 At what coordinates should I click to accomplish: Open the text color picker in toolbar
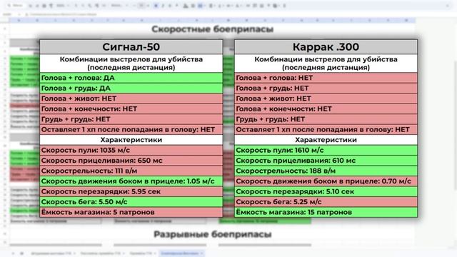coord(176,6)
